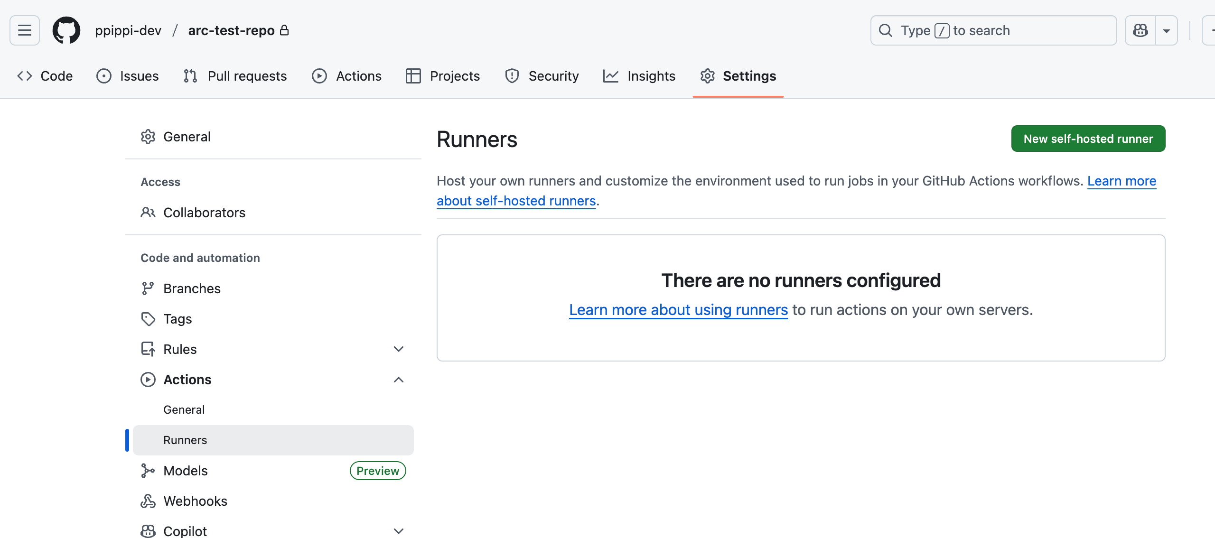Focus the Type / to search field
The image size is (1215, 538).
coord(993,30)
